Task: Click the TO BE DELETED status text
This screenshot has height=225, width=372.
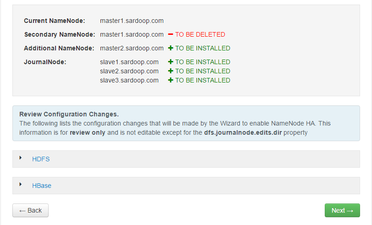Action: click(x=200, y=34)
